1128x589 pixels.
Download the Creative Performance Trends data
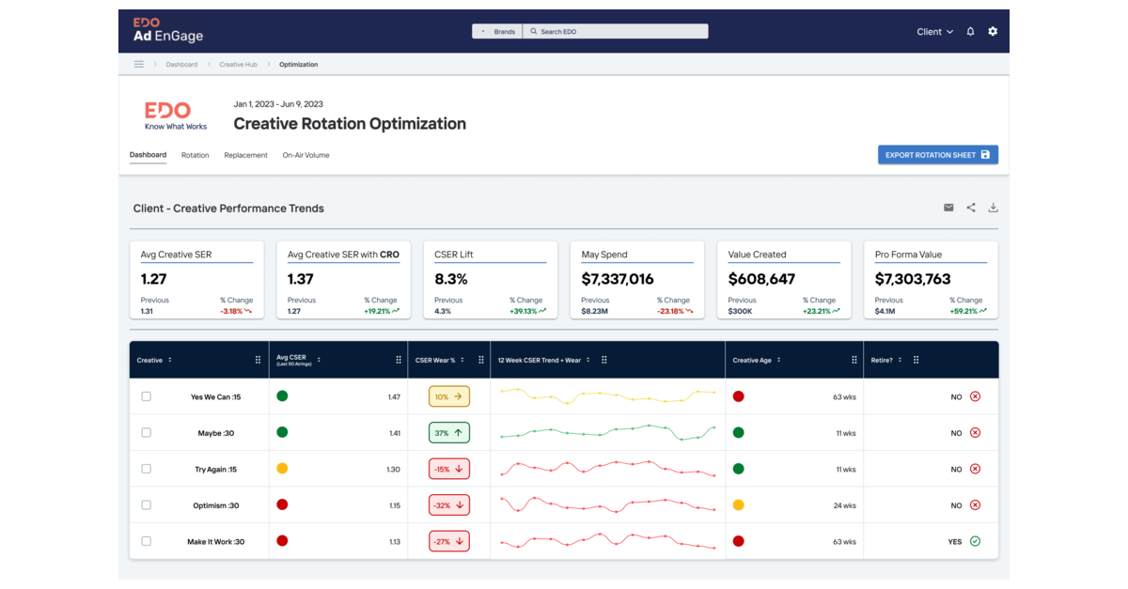(994, 208)
